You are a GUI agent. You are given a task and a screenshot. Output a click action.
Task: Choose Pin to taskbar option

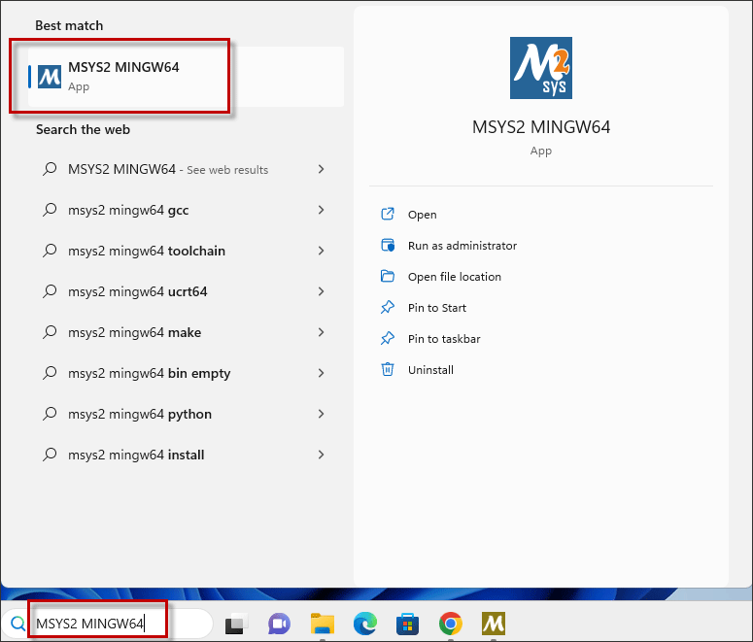point(444,339)
